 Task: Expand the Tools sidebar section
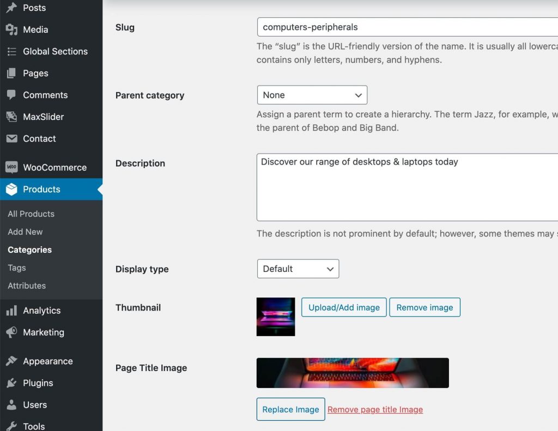pos(33,426)
